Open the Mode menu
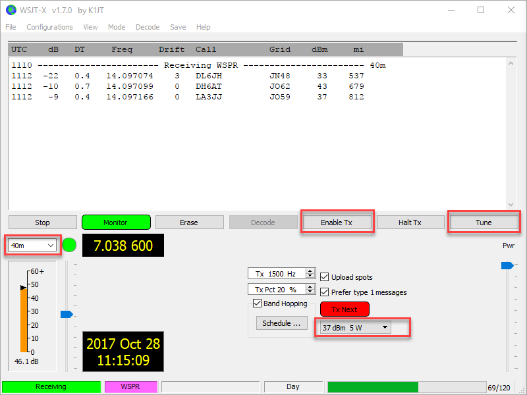 point(117,27)
